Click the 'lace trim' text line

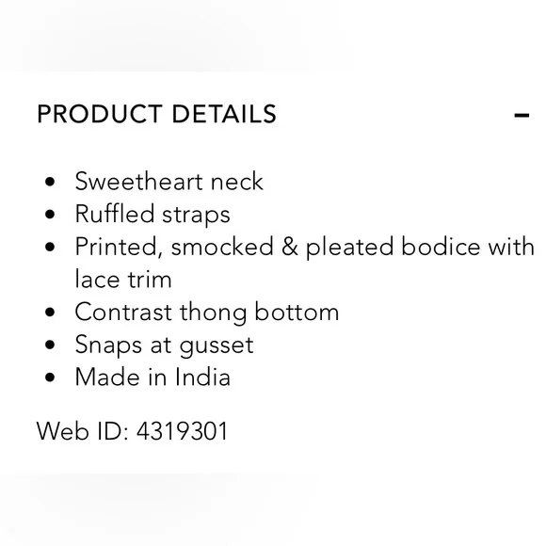click(x=123, y=280)
